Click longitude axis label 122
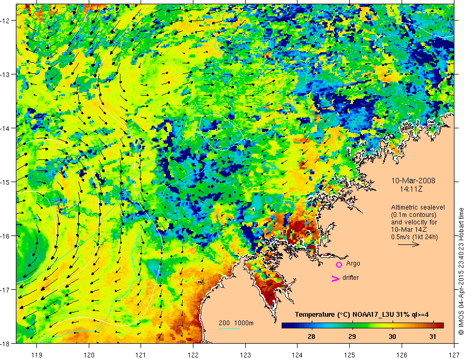Image resolution: width=465 pixels, height=359 pixels. click(x=193, y=355)
